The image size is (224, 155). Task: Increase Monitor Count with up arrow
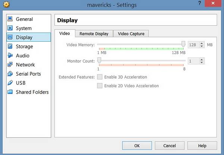point(202,59)
